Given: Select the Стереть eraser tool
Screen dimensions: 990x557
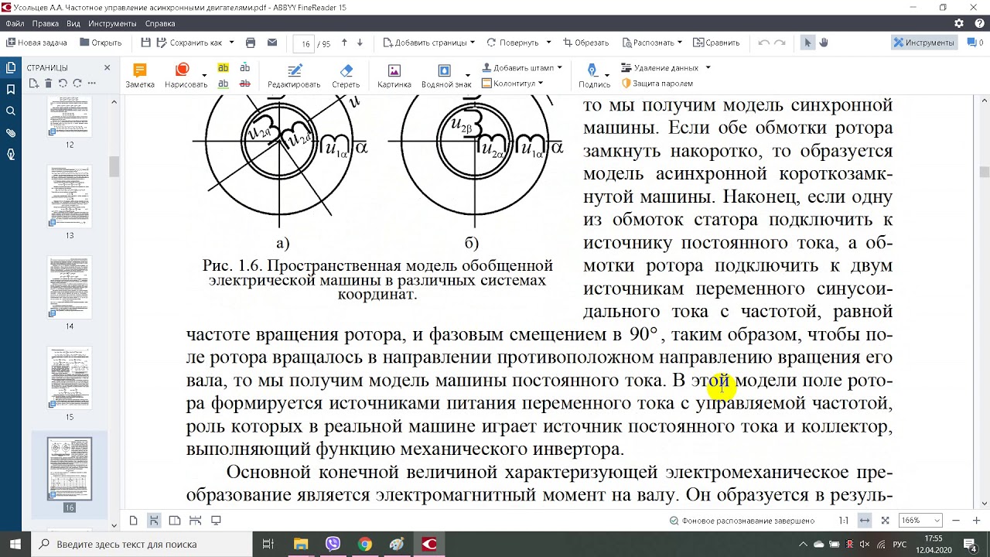Looking at the screenshot, I should coord(346,75).
